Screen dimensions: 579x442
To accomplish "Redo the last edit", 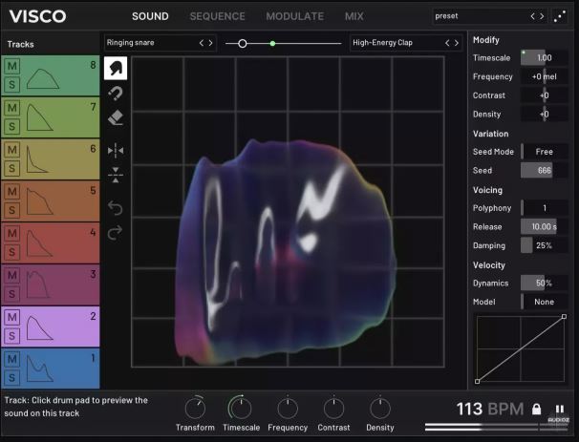I will click(x=116, y=232).
